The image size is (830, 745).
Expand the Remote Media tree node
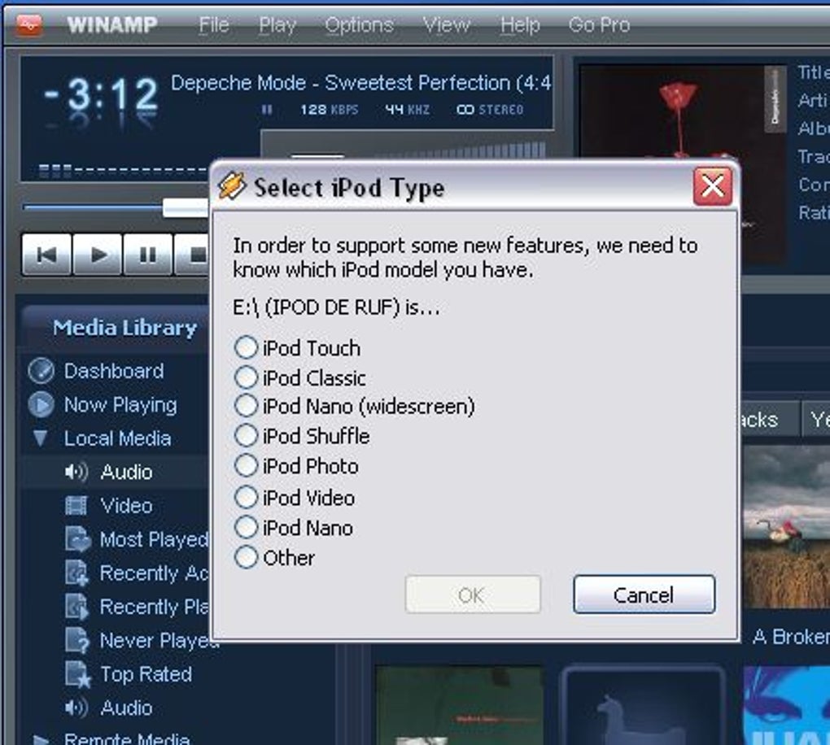pos(40,739)
